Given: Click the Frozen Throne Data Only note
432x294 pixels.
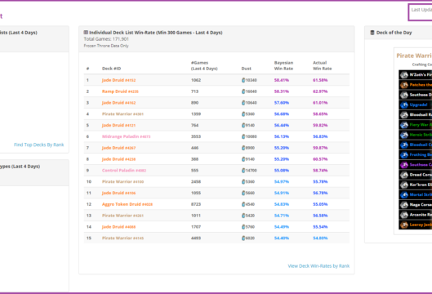Looking at the screenshot, I should (x=106, y=46).
